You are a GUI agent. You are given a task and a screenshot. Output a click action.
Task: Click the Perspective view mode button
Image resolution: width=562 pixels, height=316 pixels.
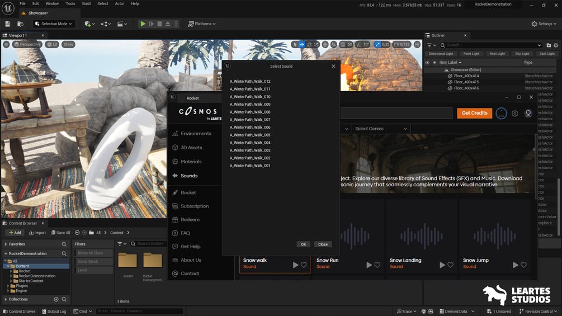(x=27, y=44)
